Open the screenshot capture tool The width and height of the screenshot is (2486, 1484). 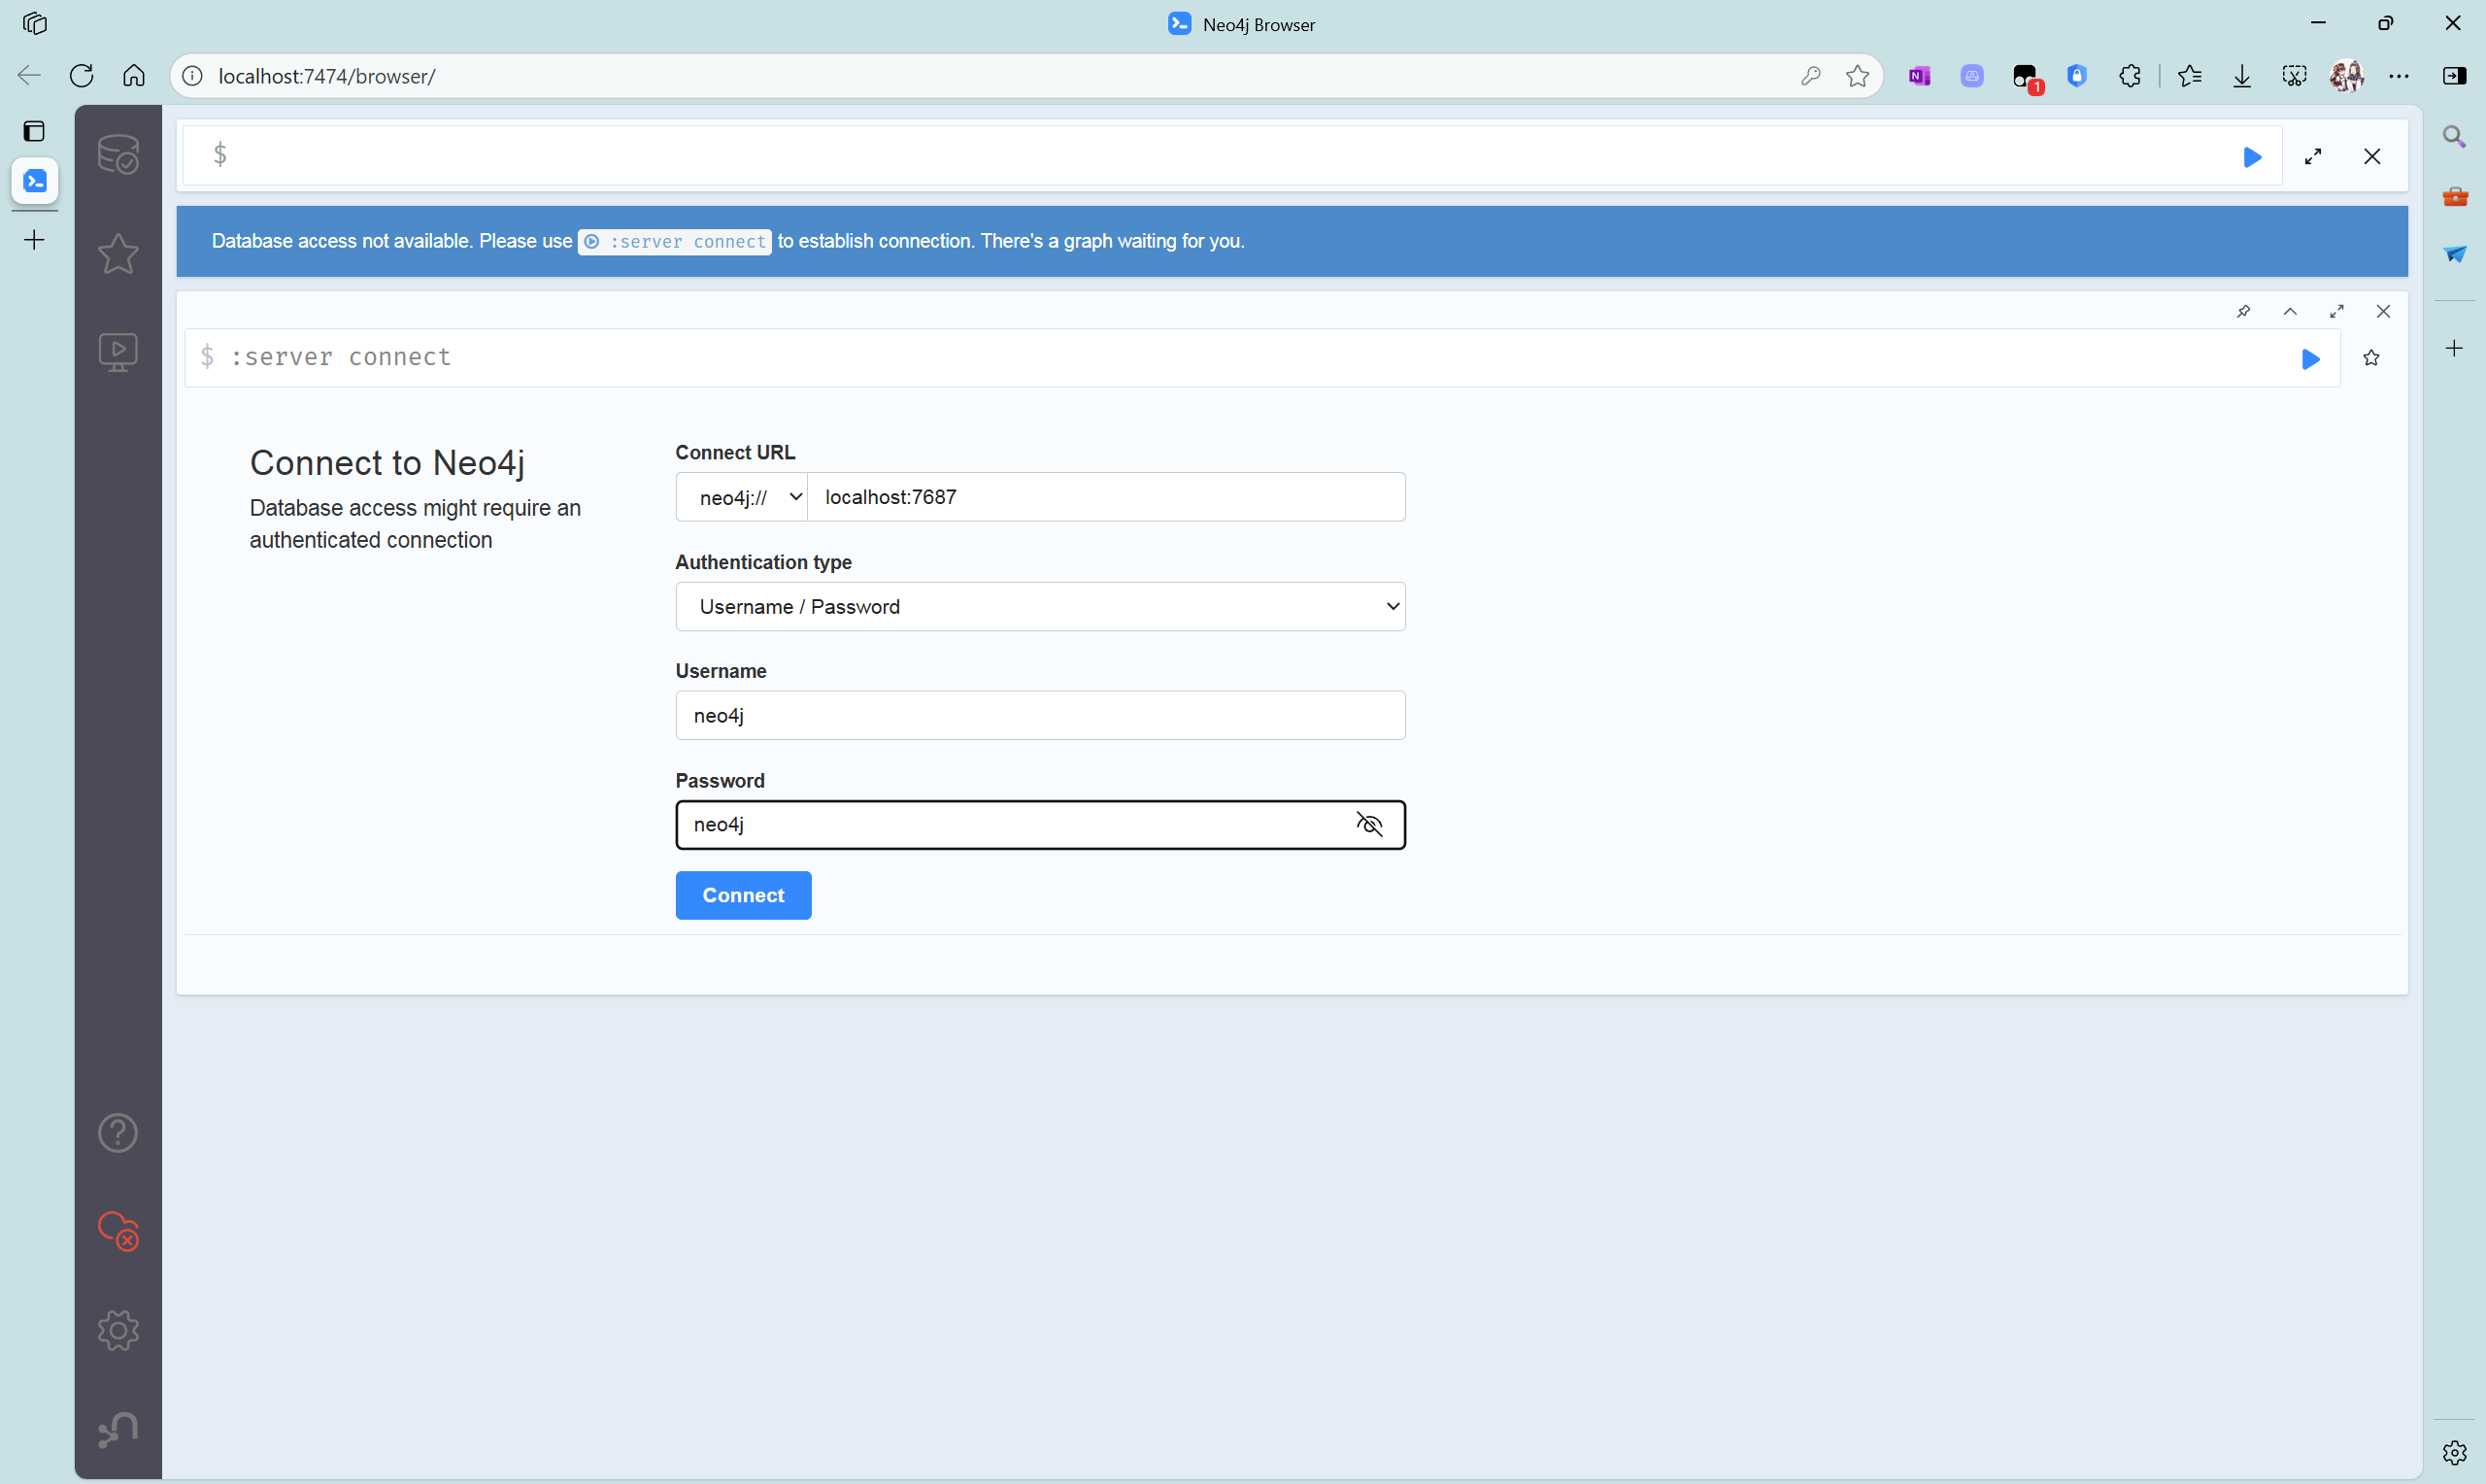[2294, 76]
